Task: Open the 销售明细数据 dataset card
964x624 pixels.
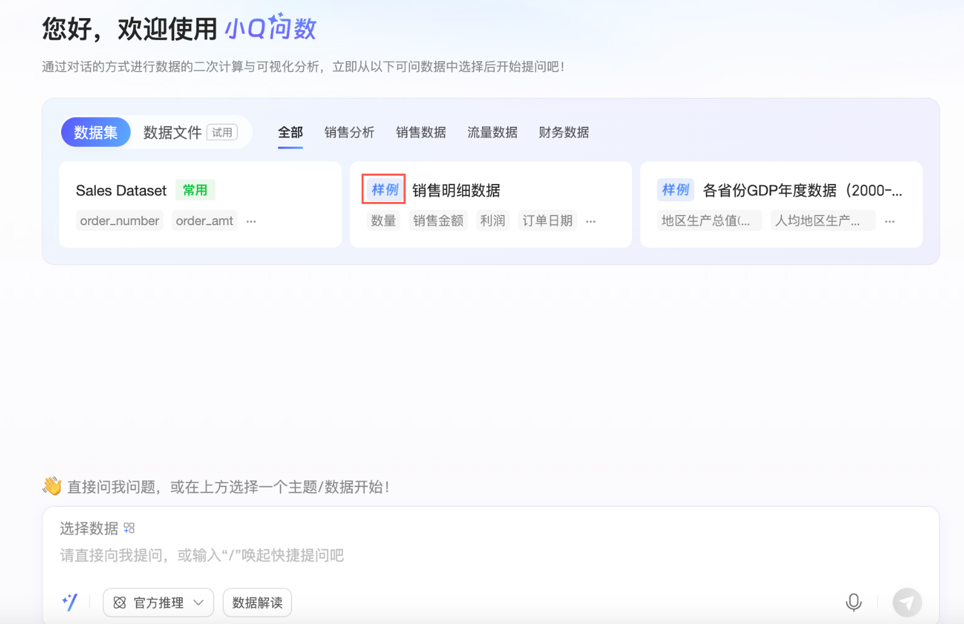Action: pos(491,205)
